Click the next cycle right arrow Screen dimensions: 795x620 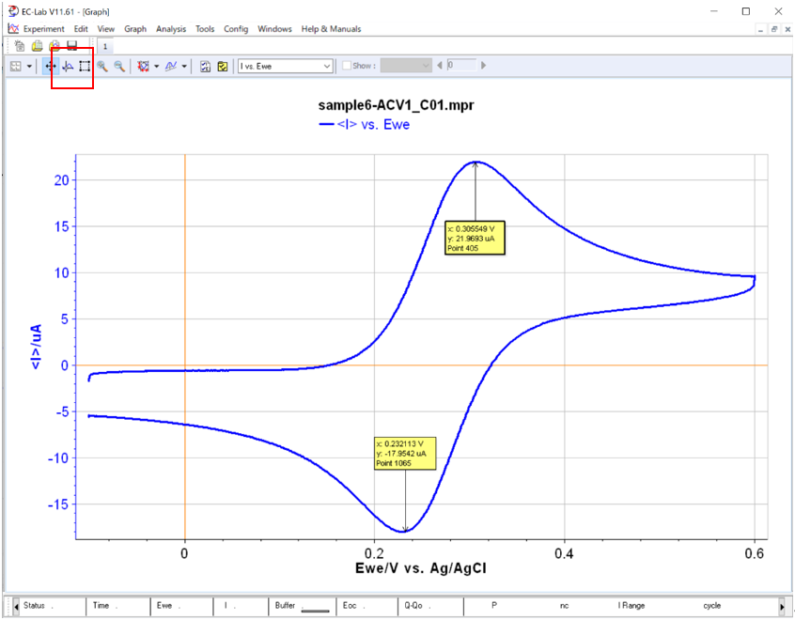[x=483, y=66]
